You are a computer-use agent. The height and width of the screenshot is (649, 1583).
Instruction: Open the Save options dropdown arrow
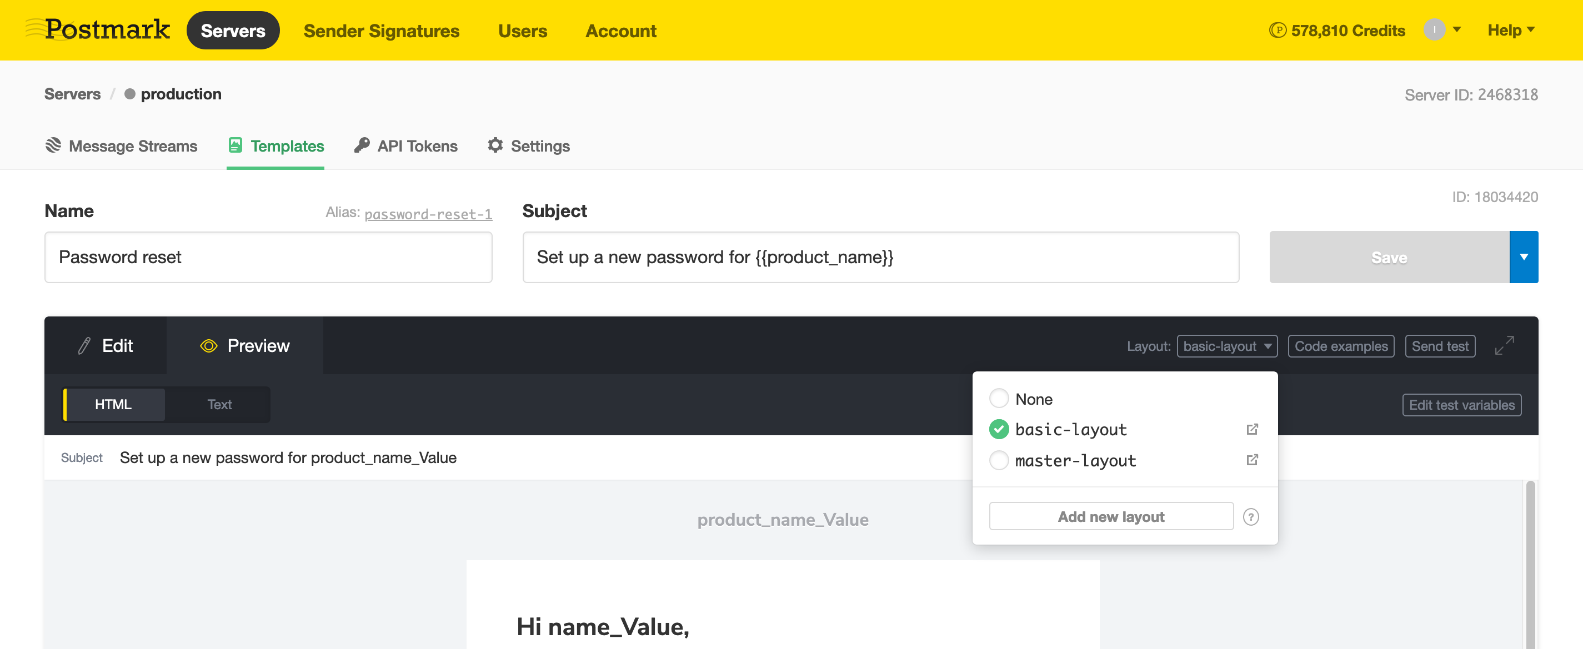click(x=1524, y=257)
